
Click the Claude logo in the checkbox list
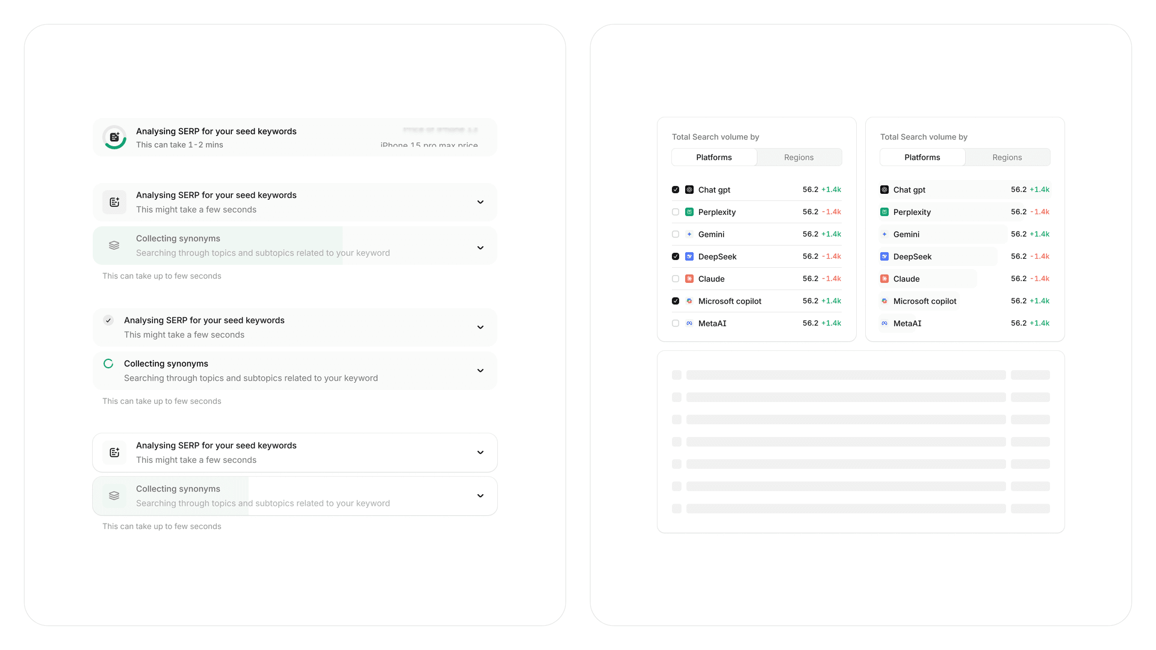coord(689,279)
